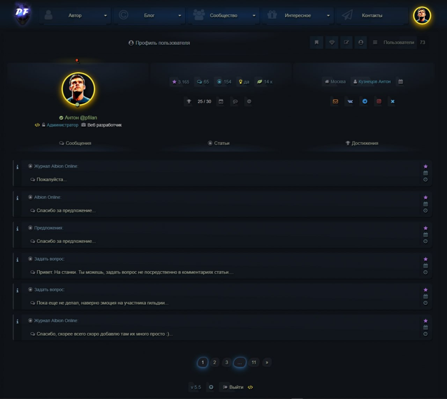
Task: Open Кузнецов Антон name link
Action: coord(372,82)
